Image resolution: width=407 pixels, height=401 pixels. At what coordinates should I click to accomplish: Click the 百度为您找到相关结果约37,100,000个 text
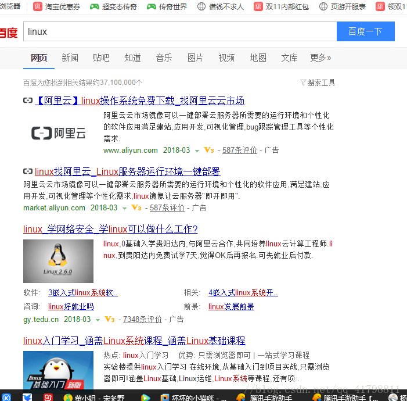83,83
